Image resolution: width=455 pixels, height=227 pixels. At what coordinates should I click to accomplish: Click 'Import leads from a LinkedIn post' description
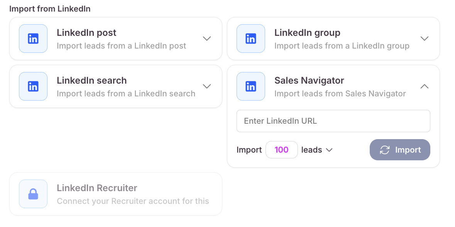click(121, 46)
